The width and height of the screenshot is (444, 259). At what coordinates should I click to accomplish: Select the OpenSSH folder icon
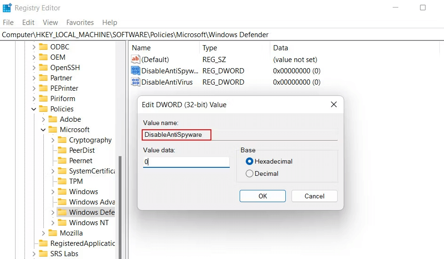click(x=43, y=67)
